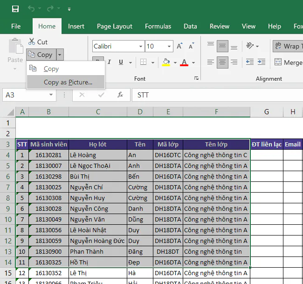
Task: Align text left icon
Action: pyautogui.click(x=211, y=62)
